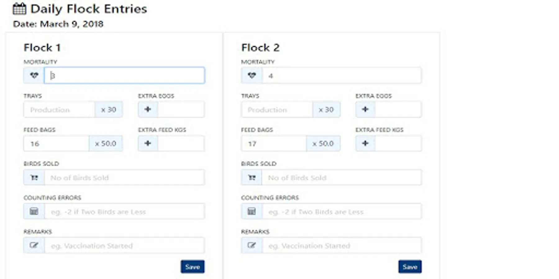Click the heartbeat icon in Flock 1 Mortality

[x=34, y=75]
